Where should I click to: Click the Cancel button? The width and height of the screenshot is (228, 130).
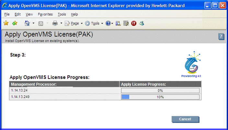coord(185,119)
